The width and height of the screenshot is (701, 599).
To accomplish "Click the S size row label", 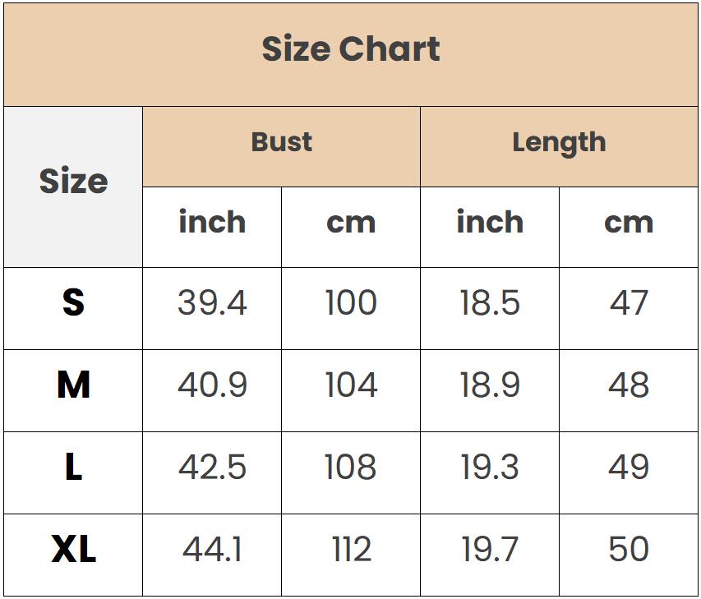I will pos(73,308).
